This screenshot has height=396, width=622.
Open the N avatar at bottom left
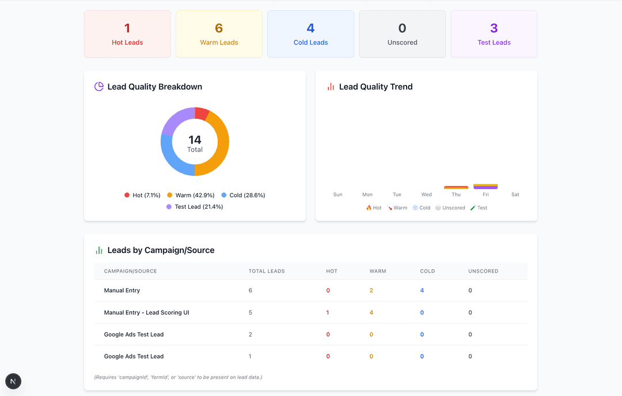coord(13,381)
